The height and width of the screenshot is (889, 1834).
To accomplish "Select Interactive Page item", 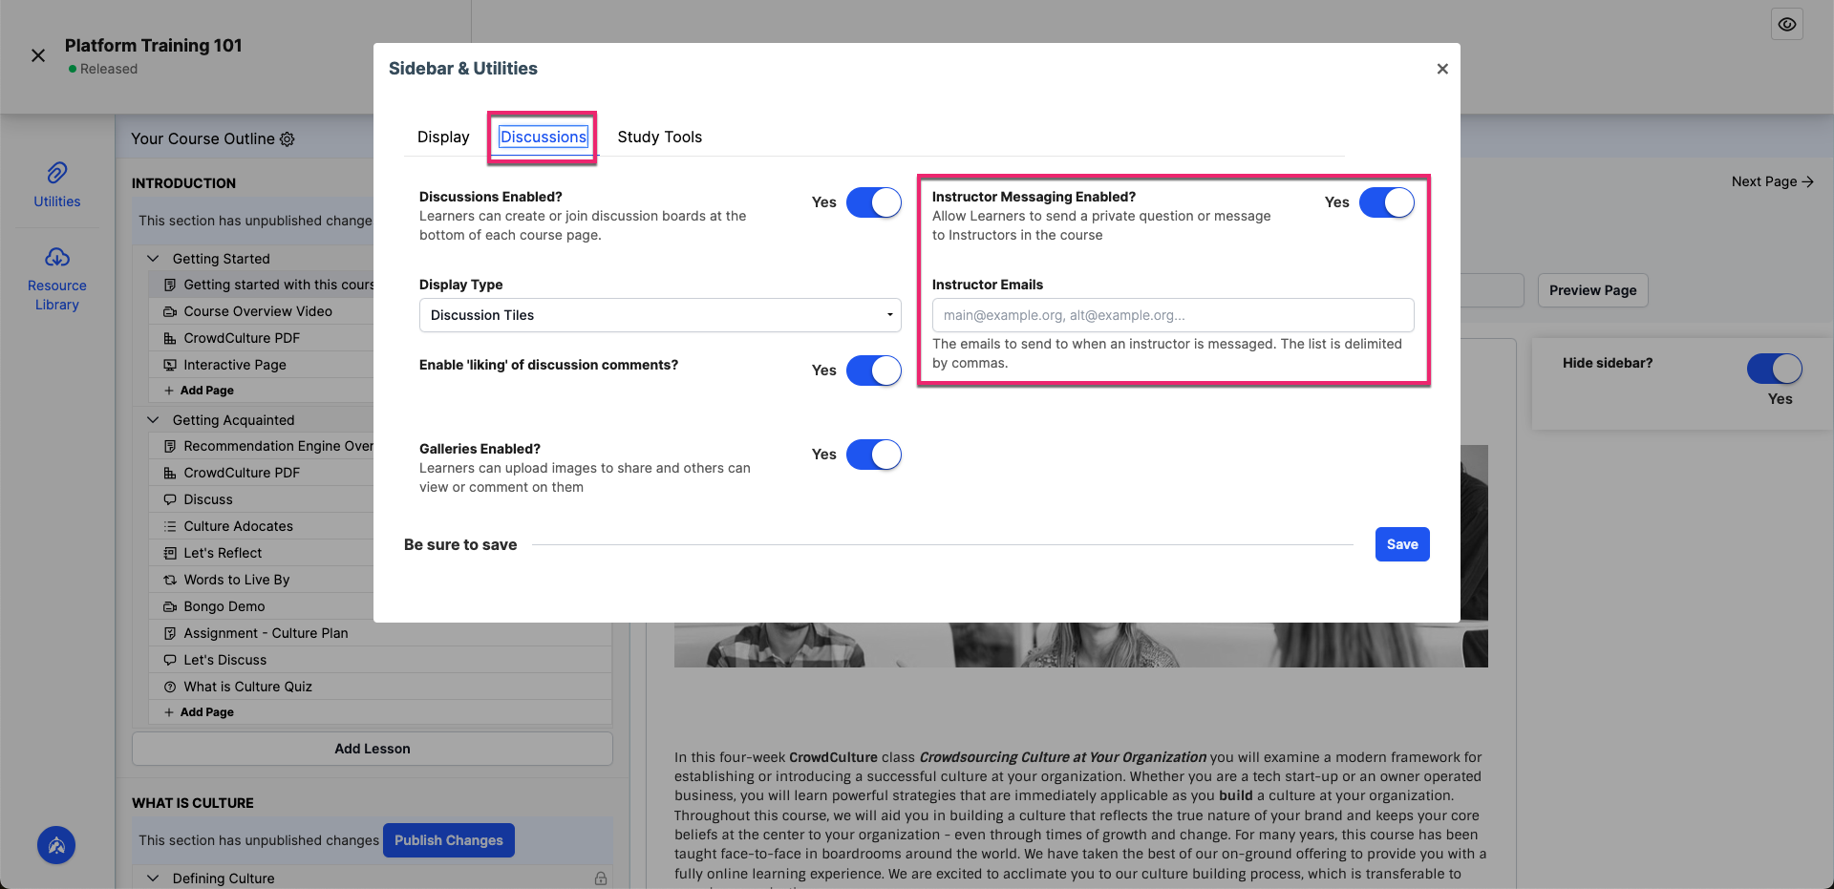I will 235,365.
